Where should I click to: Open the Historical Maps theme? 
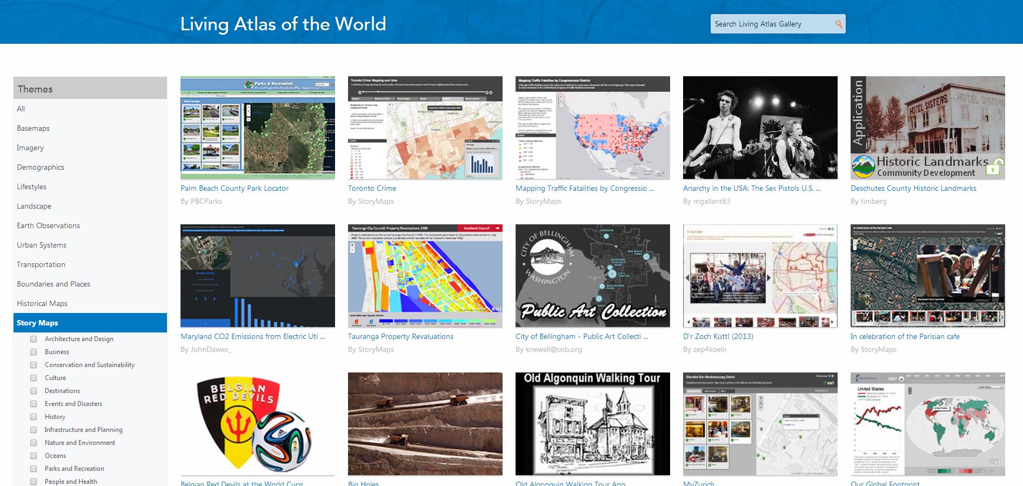[90, 303]
